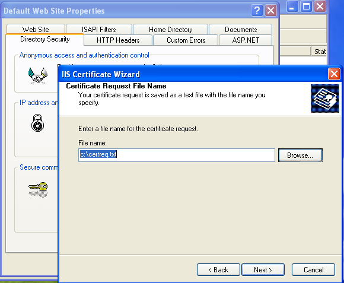
Task: Click the Browse... button
Action: [300, 155]
